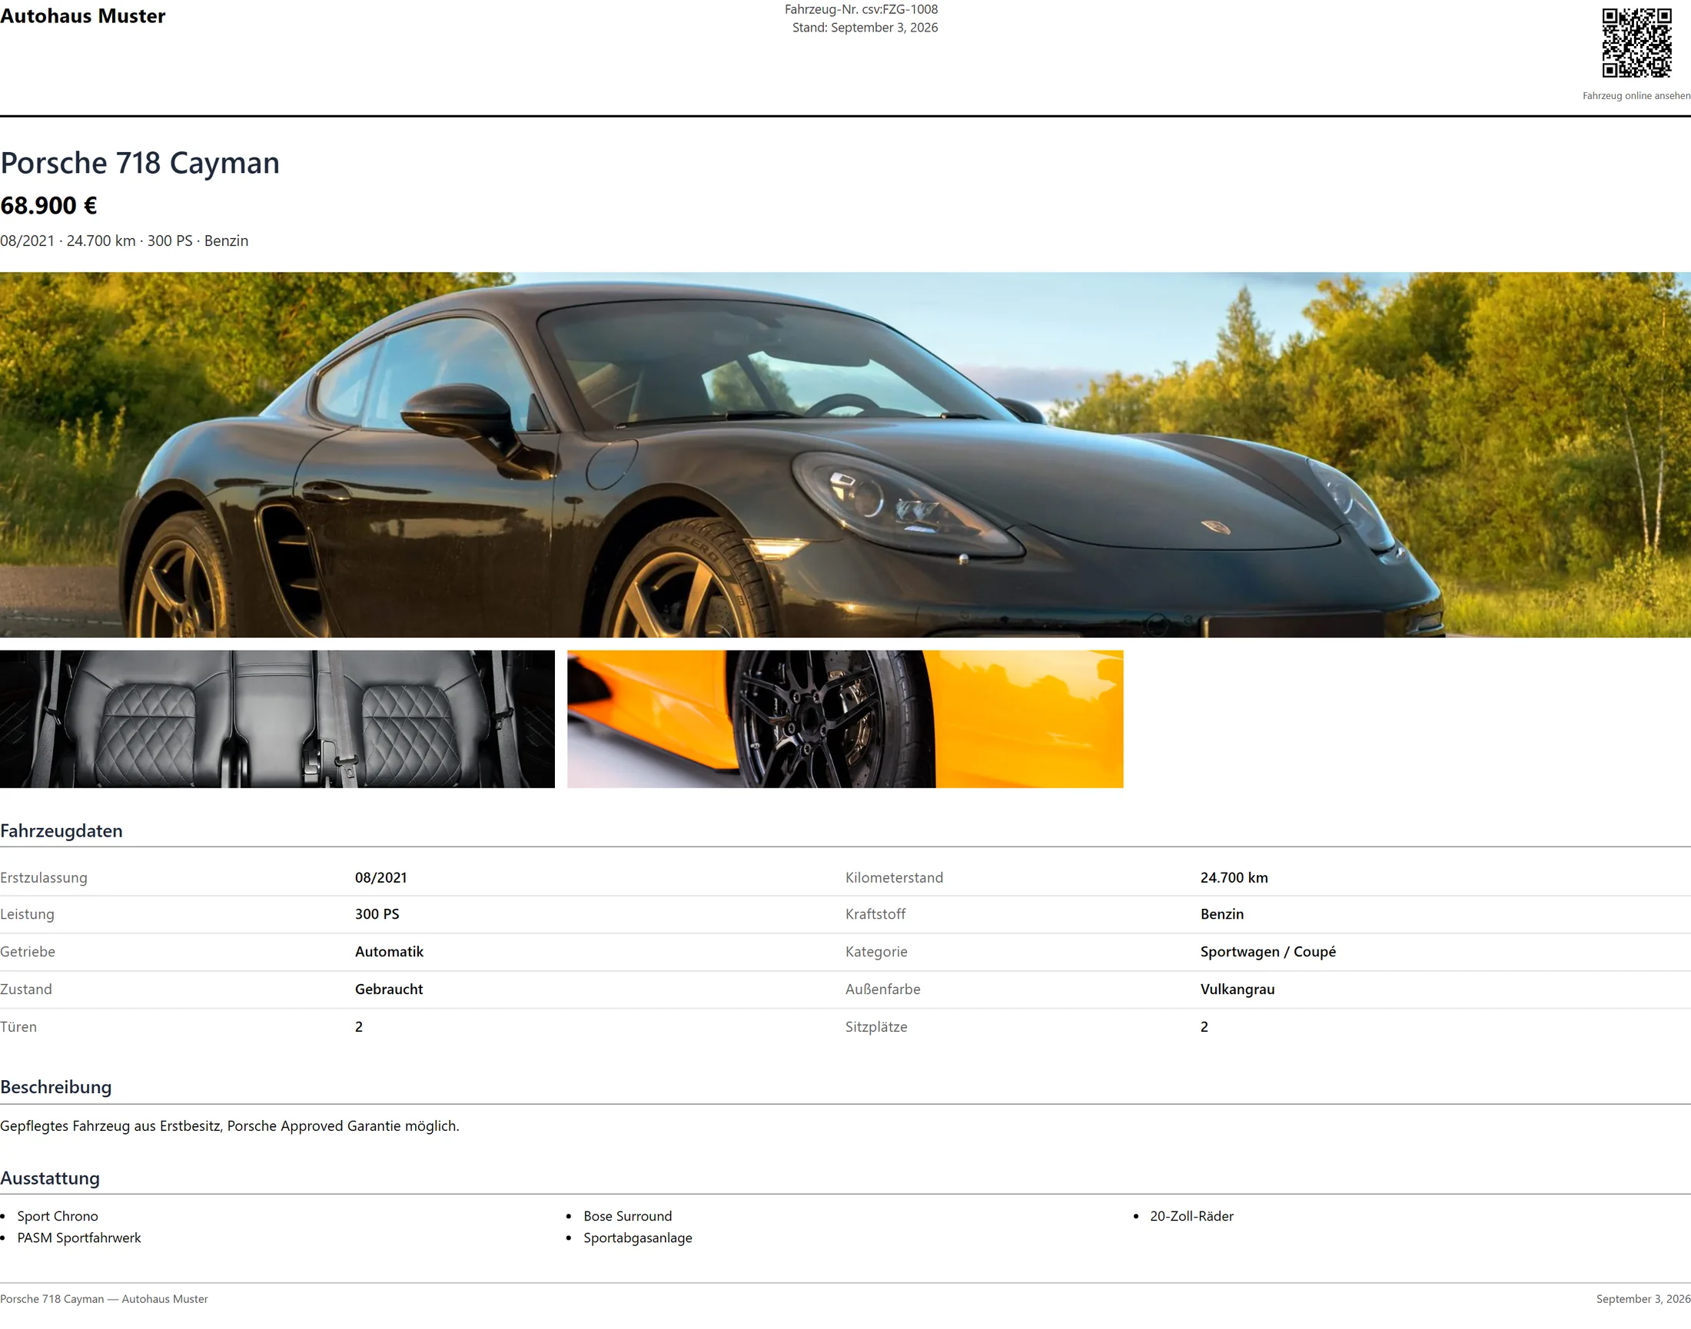Click the Ausstattung section heading

pos(50,1178)
